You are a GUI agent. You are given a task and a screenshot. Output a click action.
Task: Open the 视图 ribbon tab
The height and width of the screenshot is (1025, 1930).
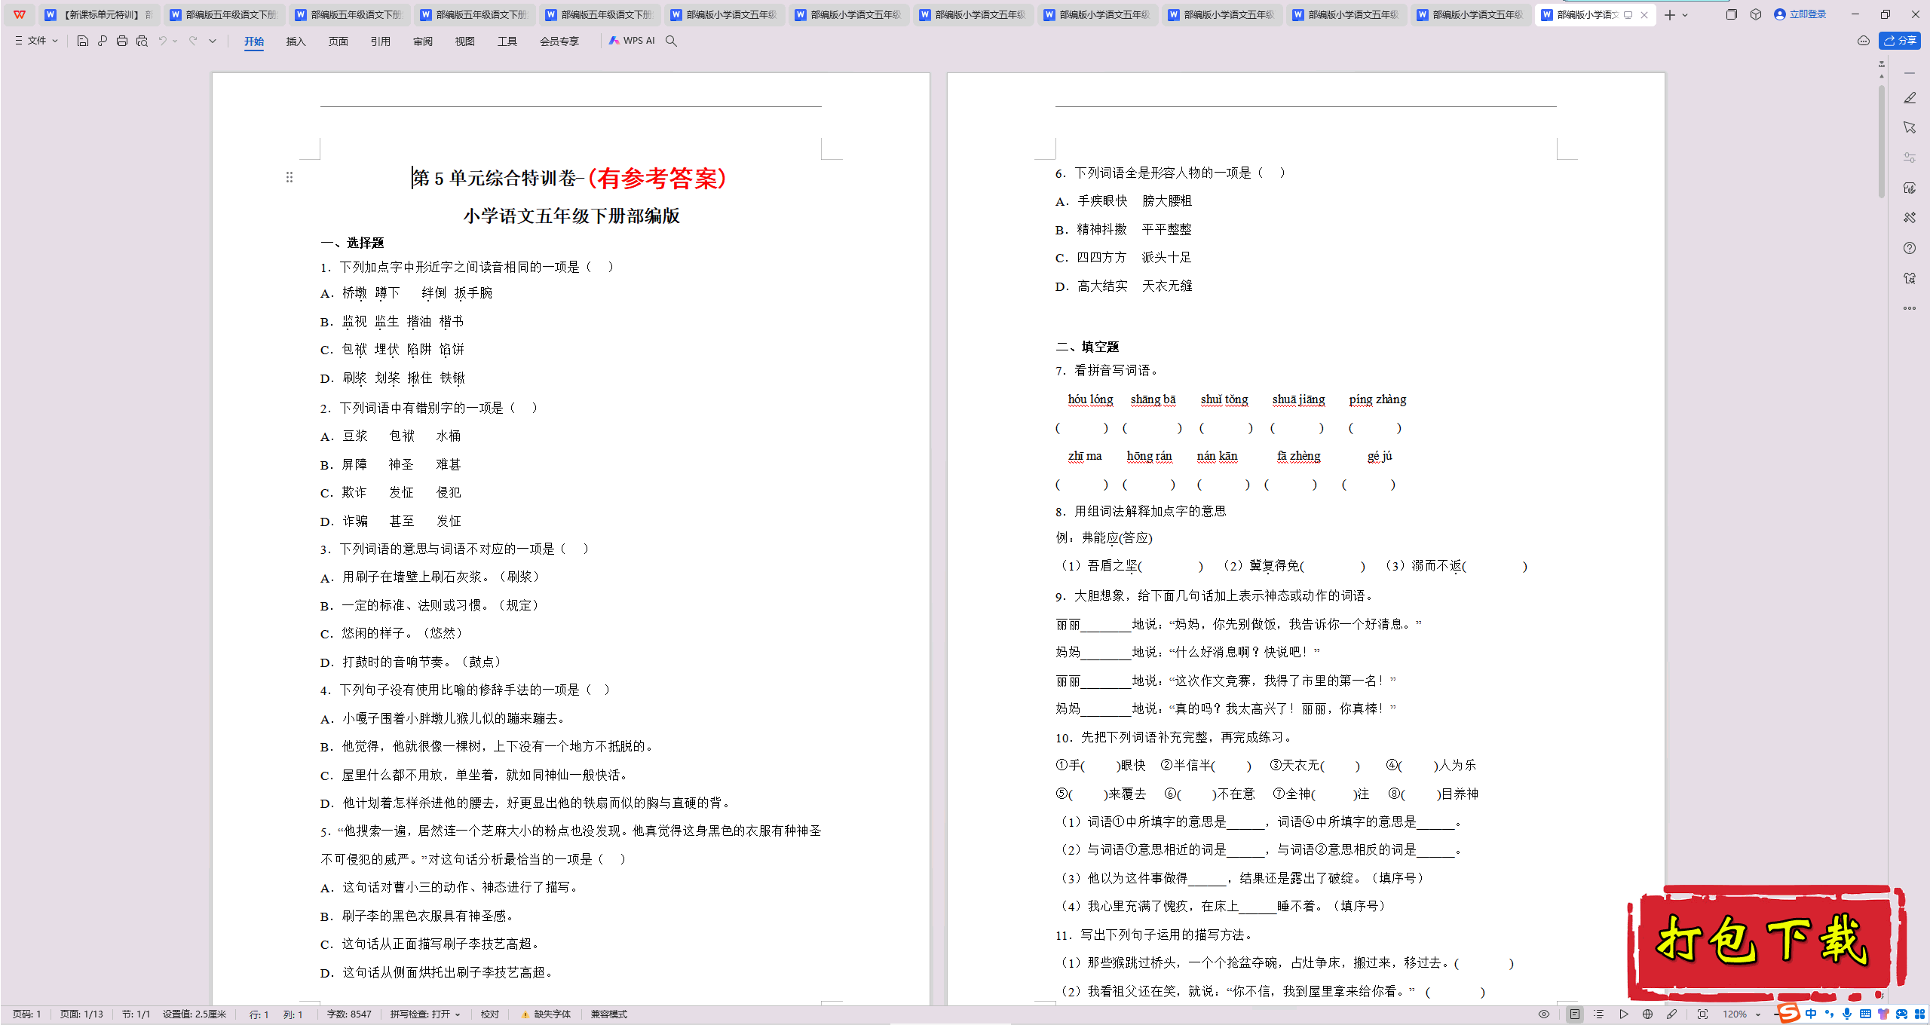pyautogui.click(x=465, y=41)
